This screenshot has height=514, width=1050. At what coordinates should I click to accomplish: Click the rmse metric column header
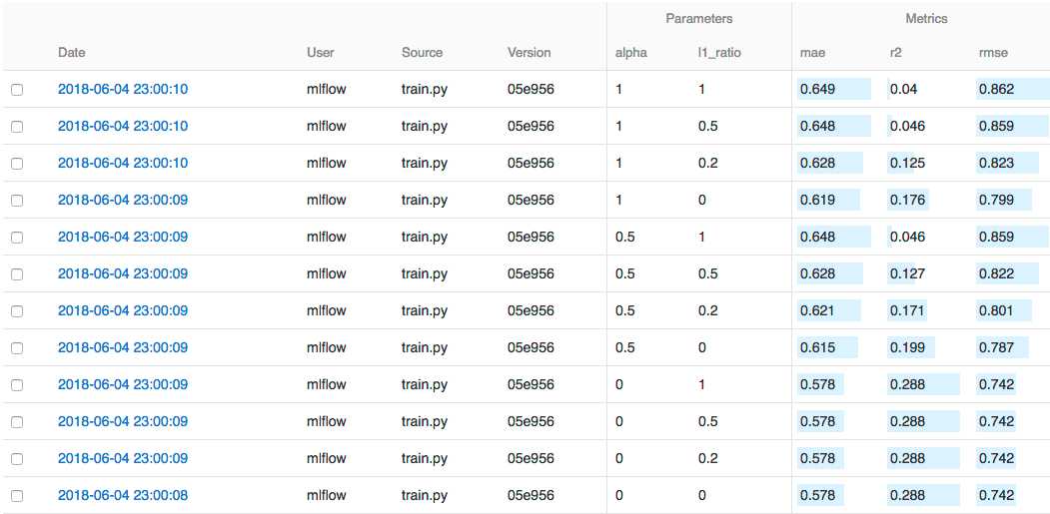tap(992, 52)
